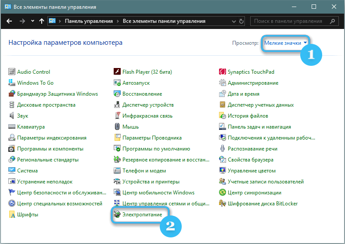The image size is (345, 244).
Task: Open Брандмауэр Защитника Windows firewall icon
Action: pyautogui.click(x=12, y=94)
